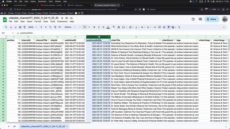This screenshot has height=129, width=230.
Task: Open the Extensions menu
Action: pos(62,21)
